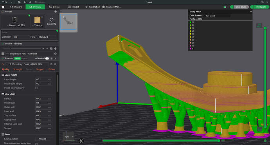
Task: Open the File menu
Action: tap(5, 2)
